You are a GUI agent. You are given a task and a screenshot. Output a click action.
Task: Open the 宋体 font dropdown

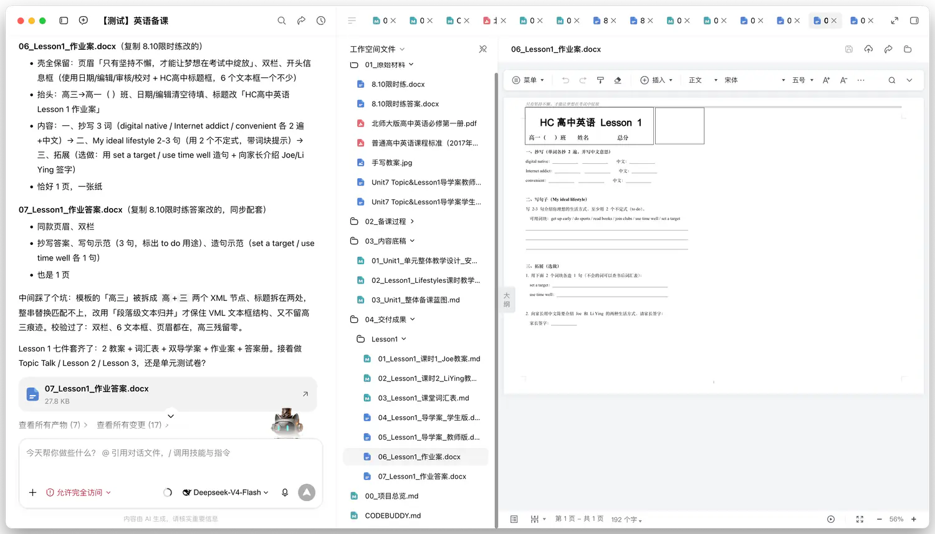click(755, 80)
